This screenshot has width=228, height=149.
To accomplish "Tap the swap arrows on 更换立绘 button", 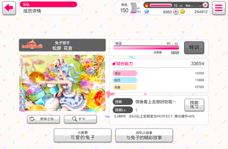I will pyautogui.click(x=32, y=119).
